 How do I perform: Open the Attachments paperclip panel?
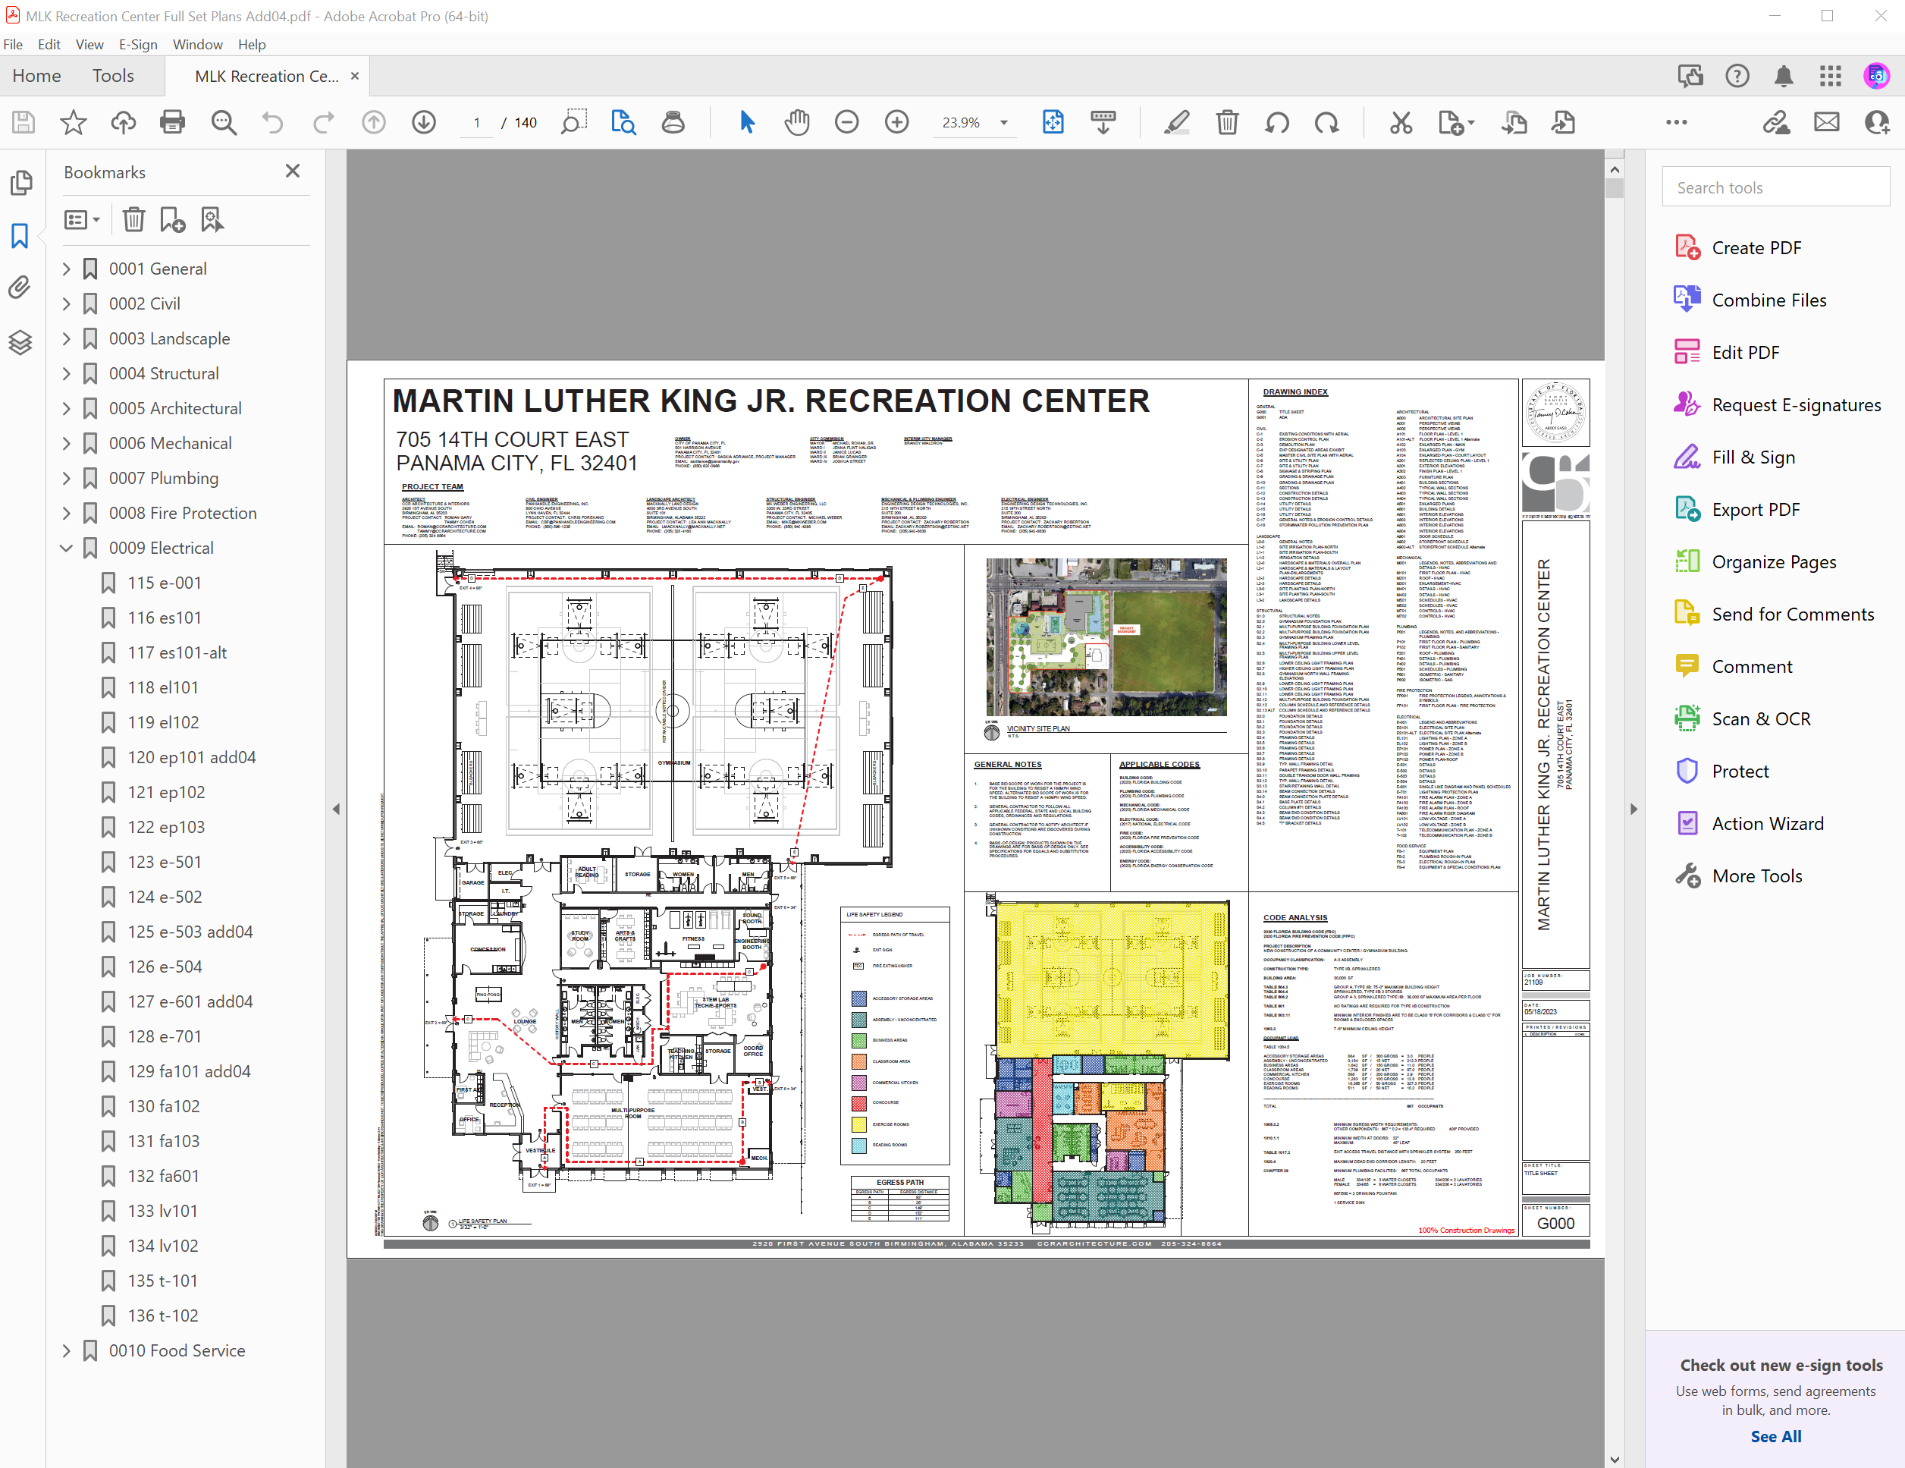20,287
